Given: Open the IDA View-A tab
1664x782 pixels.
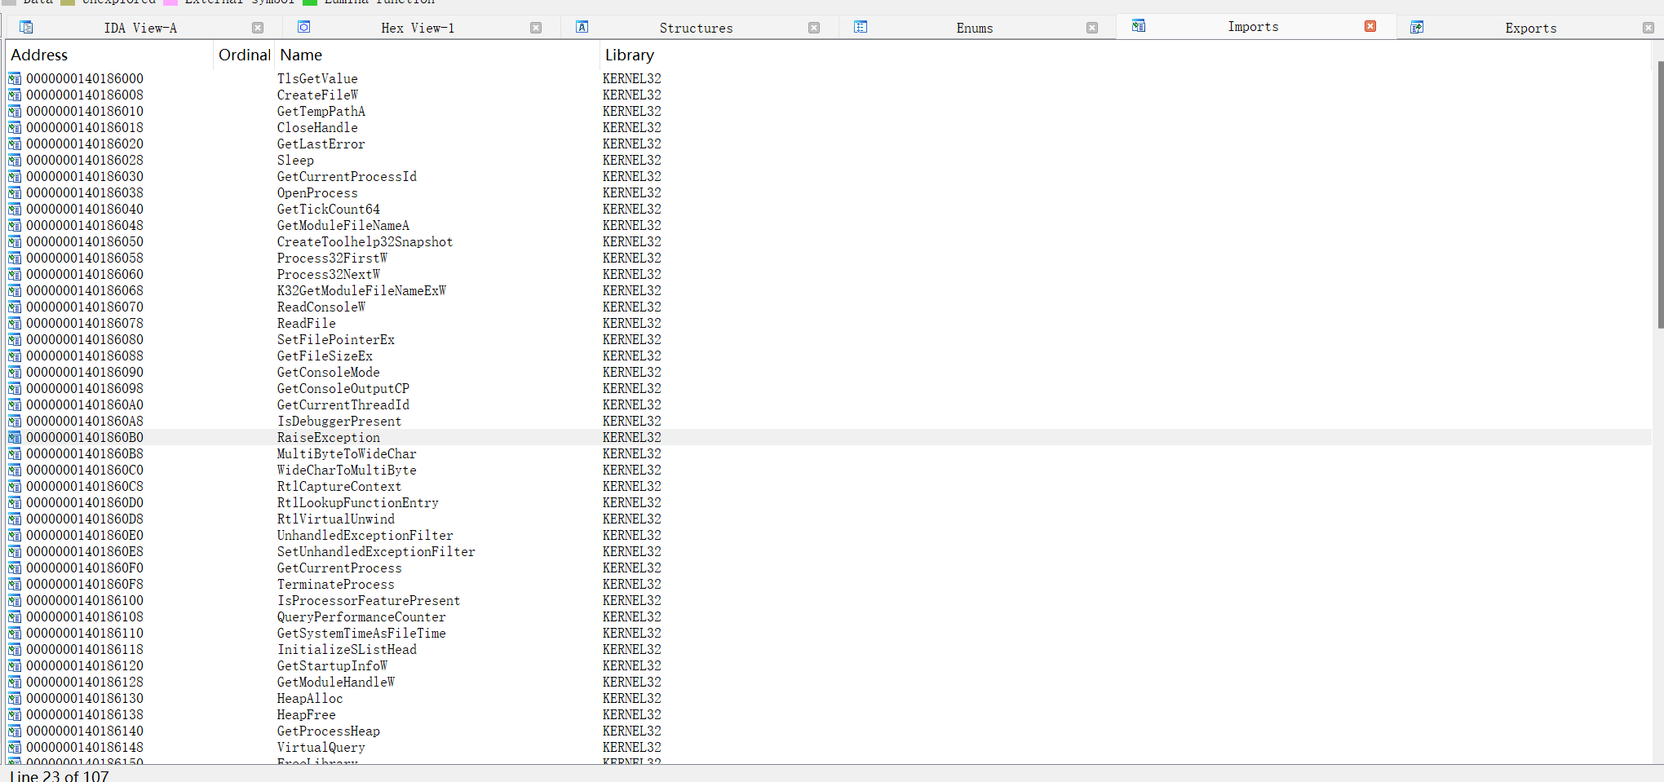Looking at the screenshot, I should point(140,28).
